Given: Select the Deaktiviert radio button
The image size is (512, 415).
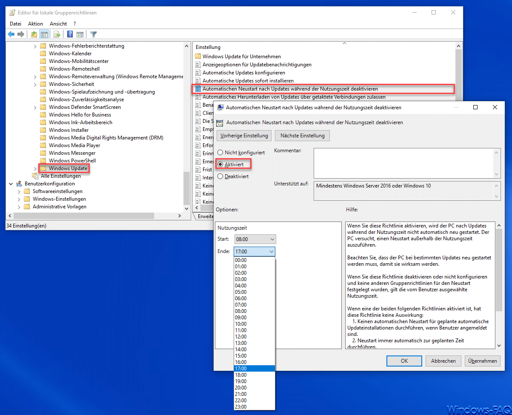Looking at the screenshot, I should (x=220, y=176).
